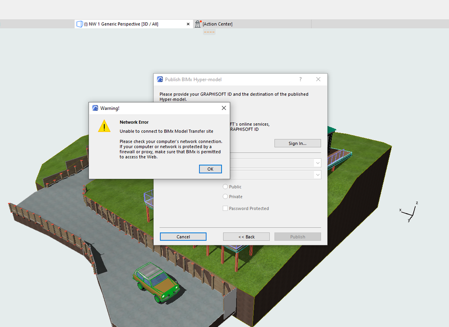Open the lower dropdown above Public option
The height and width of the screenshot is (327, 449).
(x=318, y=174)
